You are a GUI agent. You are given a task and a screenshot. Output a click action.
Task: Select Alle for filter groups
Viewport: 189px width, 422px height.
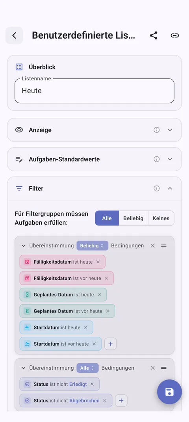[107, 218]
